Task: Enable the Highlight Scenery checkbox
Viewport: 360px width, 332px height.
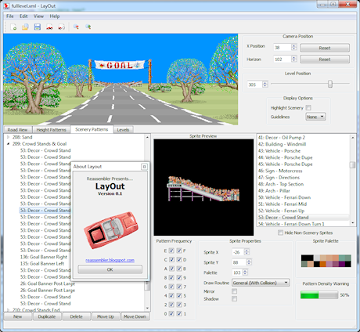Action: pos(308,107)
